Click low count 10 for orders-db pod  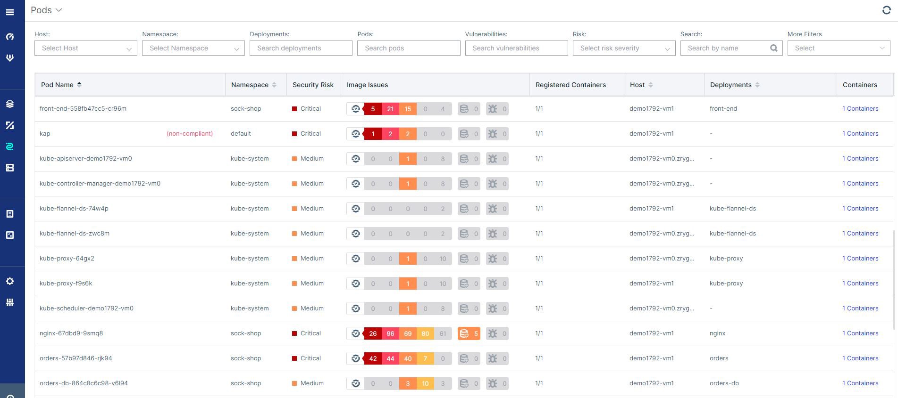425,383
